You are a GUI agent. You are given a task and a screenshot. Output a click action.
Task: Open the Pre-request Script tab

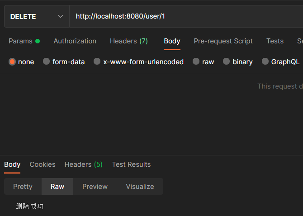click(223, 41)
